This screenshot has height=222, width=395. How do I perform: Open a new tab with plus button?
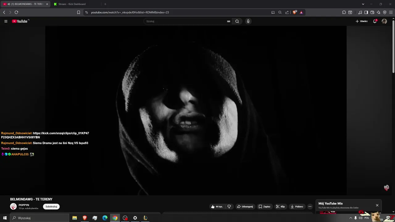click(x=105, y=4)
